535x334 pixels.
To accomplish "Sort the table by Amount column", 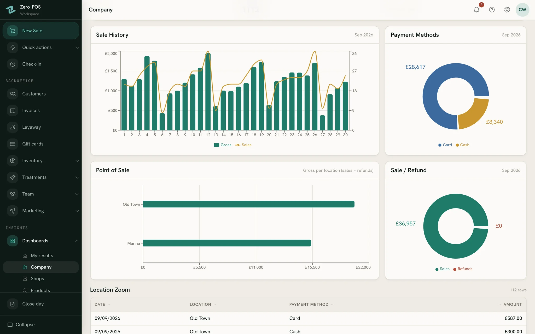I will click(510, 305).
